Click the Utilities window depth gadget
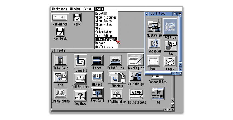Image resolution: width=233 pixels, height=120 pixels. (x=180, y=14)
